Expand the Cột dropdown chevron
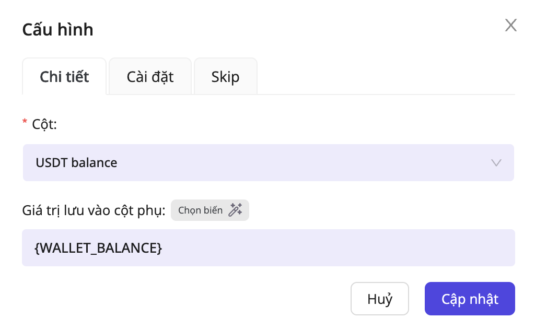 click(496, 162)
